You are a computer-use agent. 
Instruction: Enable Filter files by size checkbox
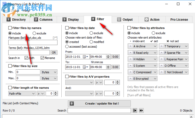pyautogui.click(x=10, y=66)
